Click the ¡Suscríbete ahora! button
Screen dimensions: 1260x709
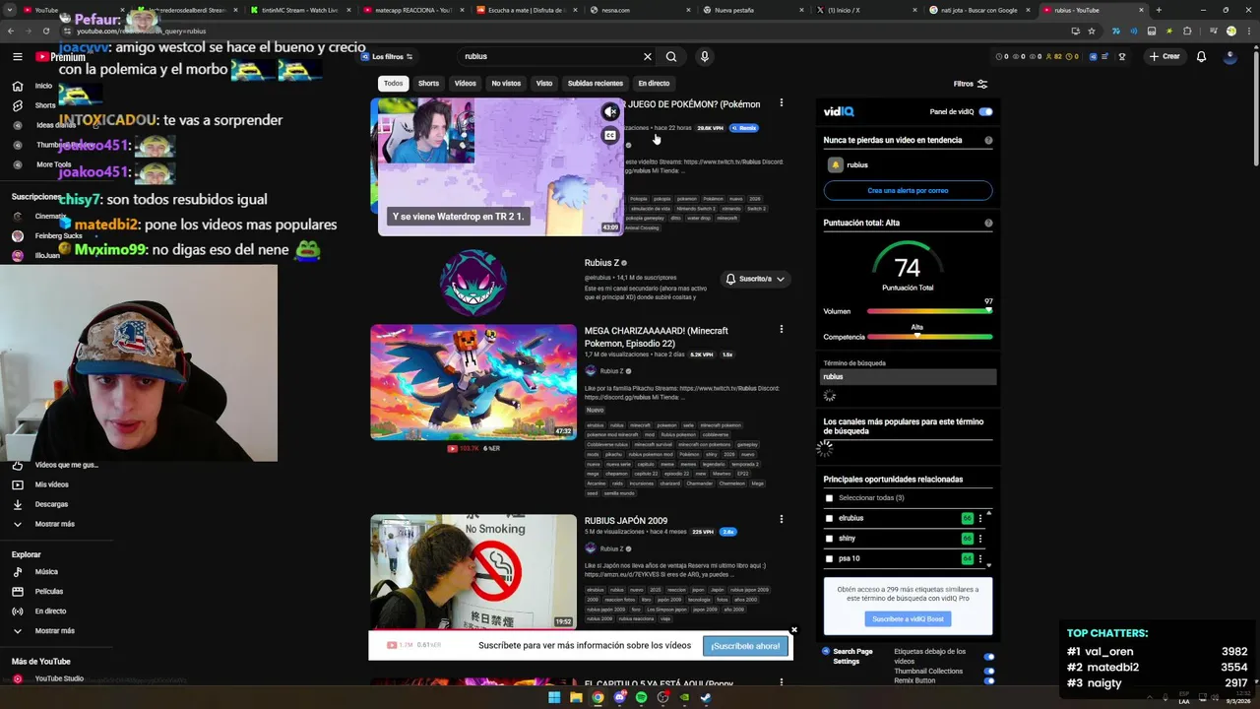(745, 646)
